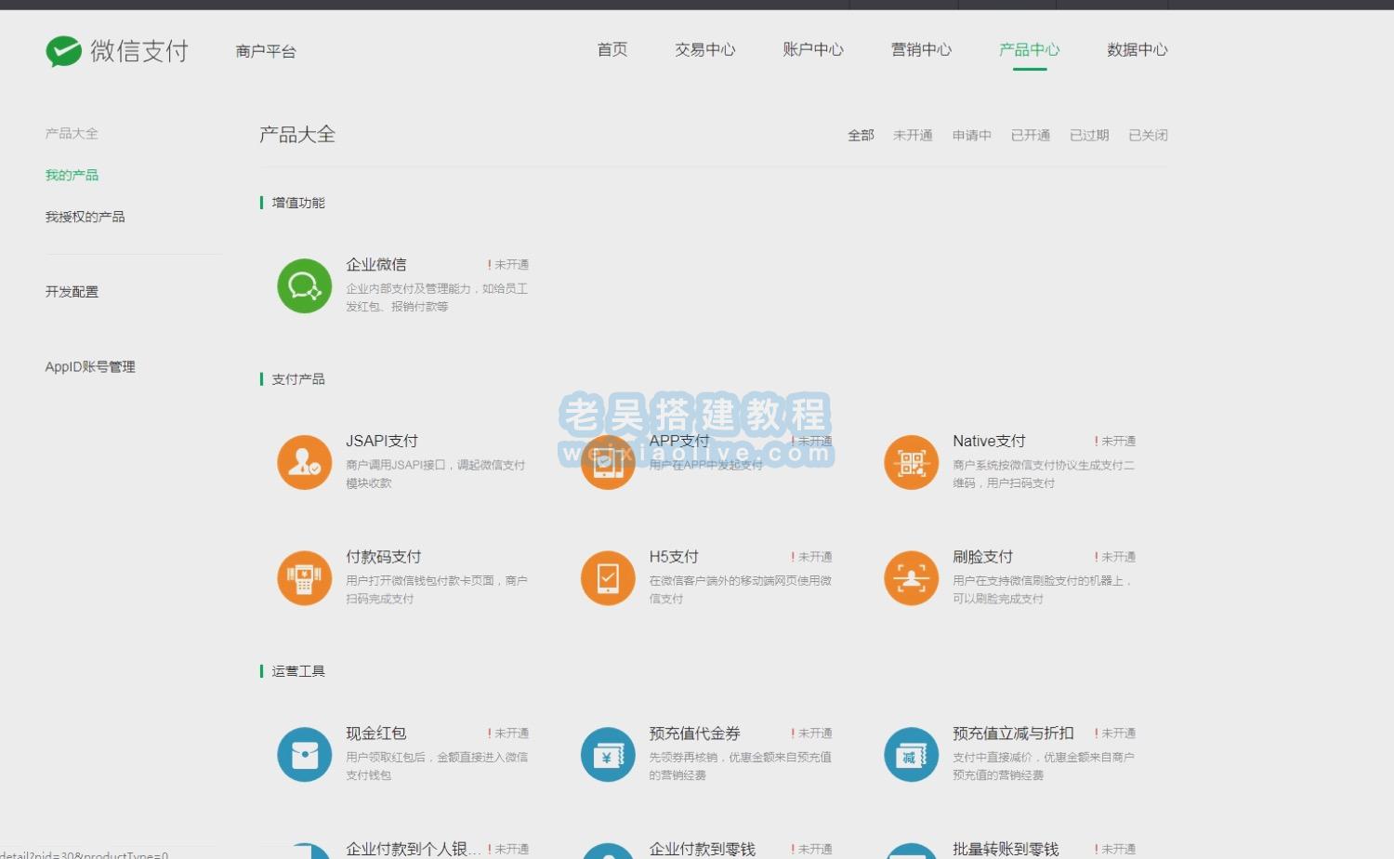Image resolution: width=1394 pixels, height=859 pixels.
Task: Select the 批量转账到零钱 batch transfer icon
Action: (911, 849)
